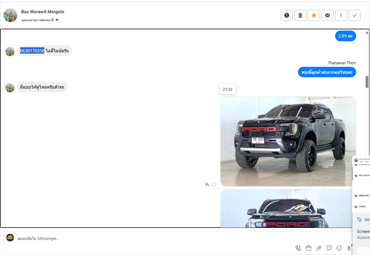
Task: Click customer avatar beside phone number message
Action: [10, 51]
